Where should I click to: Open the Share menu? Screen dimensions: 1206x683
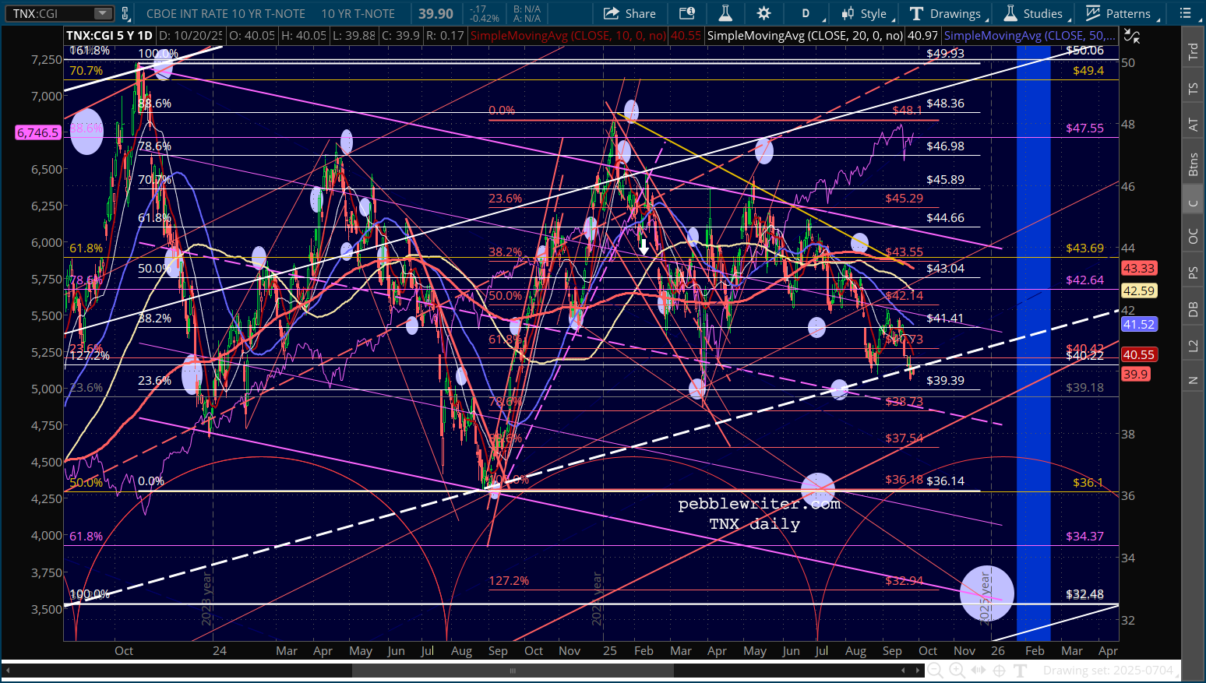[629, 13]
